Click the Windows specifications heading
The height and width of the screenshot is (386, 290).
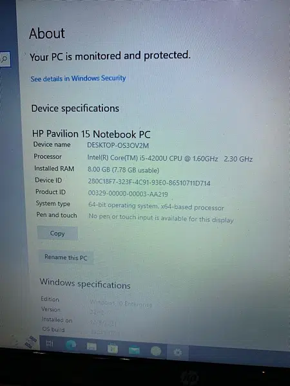point(85,283)
